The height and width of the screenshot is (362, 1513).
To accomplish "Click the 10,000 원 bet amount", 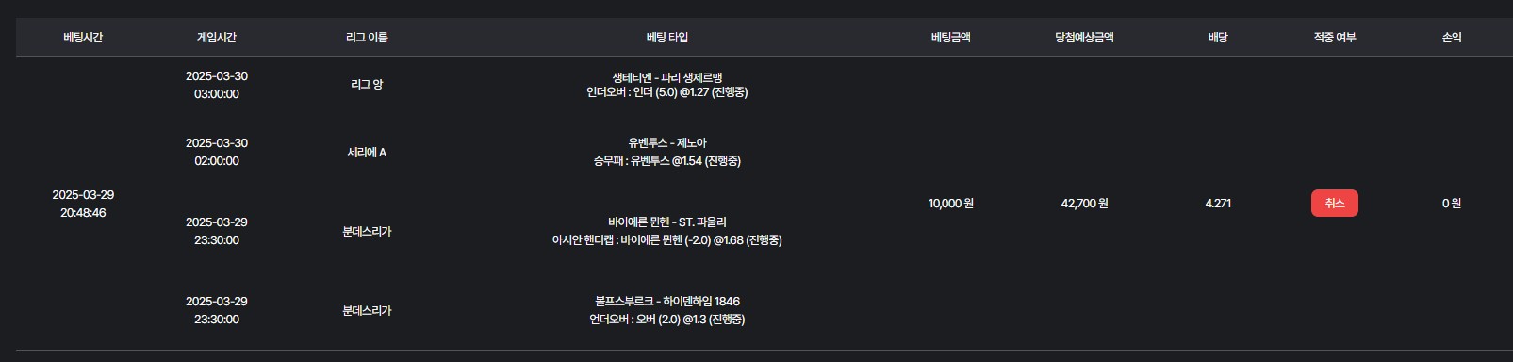I will pyautogui.click(x=950, y=204).
